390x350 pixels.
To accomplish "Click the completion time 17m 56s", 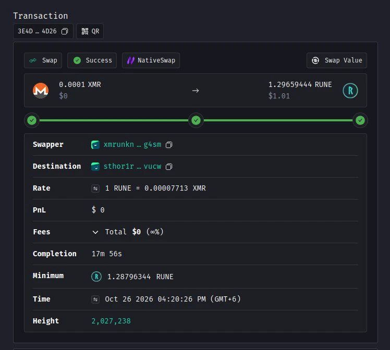I will pos(107,254).
